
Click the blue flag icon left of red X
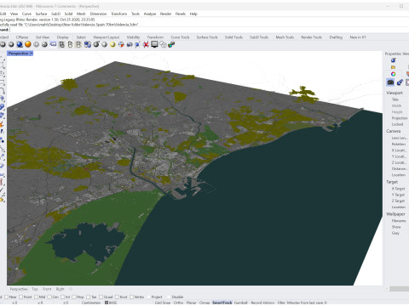tap(137, 44)
